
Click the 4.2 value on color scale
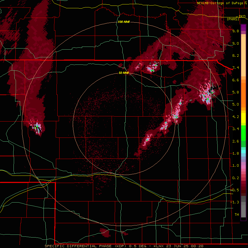(x=236, y=117)
